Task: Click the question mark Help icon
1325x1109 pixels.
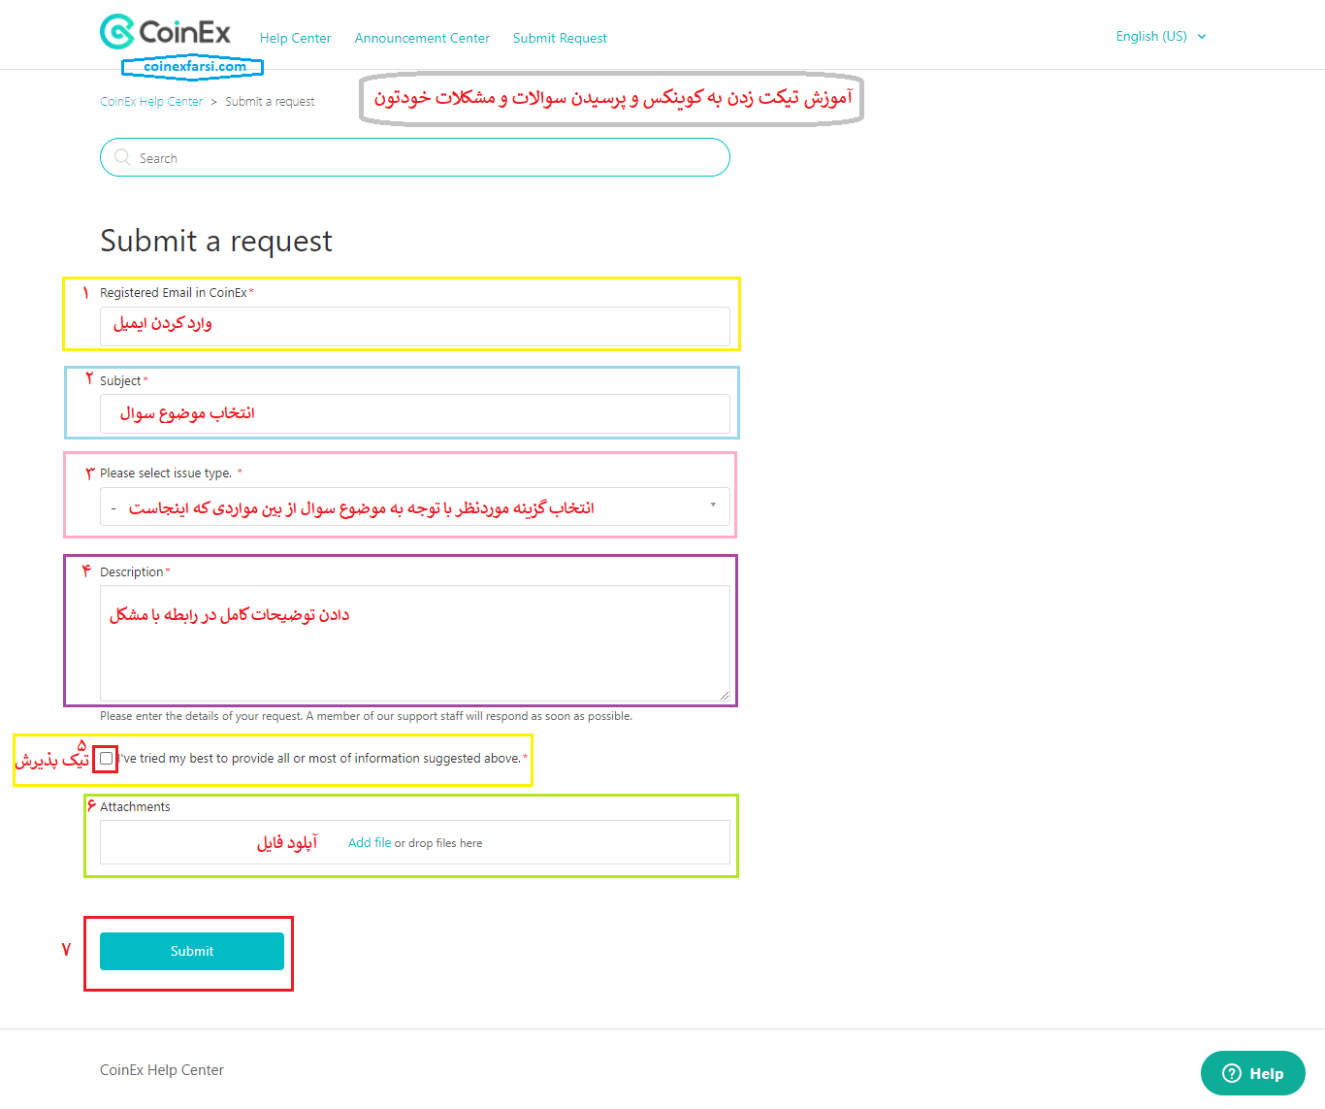Action: point(1232,1073)
